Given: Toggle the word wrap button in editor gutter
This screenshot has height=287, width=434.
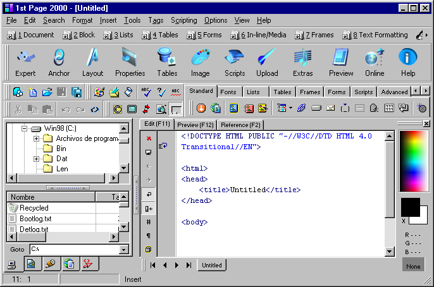Looking at the screenshot, I should pos(149,194).
